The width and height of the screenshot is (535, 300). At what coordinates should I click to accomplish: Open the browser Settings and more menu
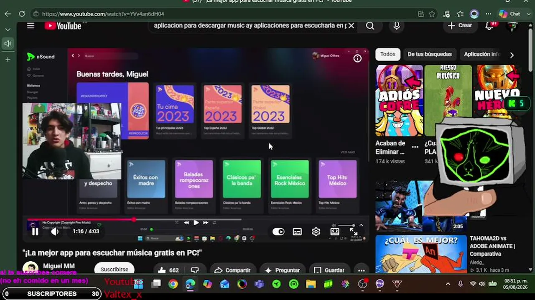(488, 14)
